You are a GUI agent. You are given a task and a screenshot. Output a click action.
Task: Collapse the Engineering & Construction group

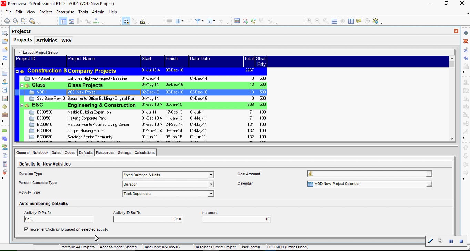pos(22,105)
